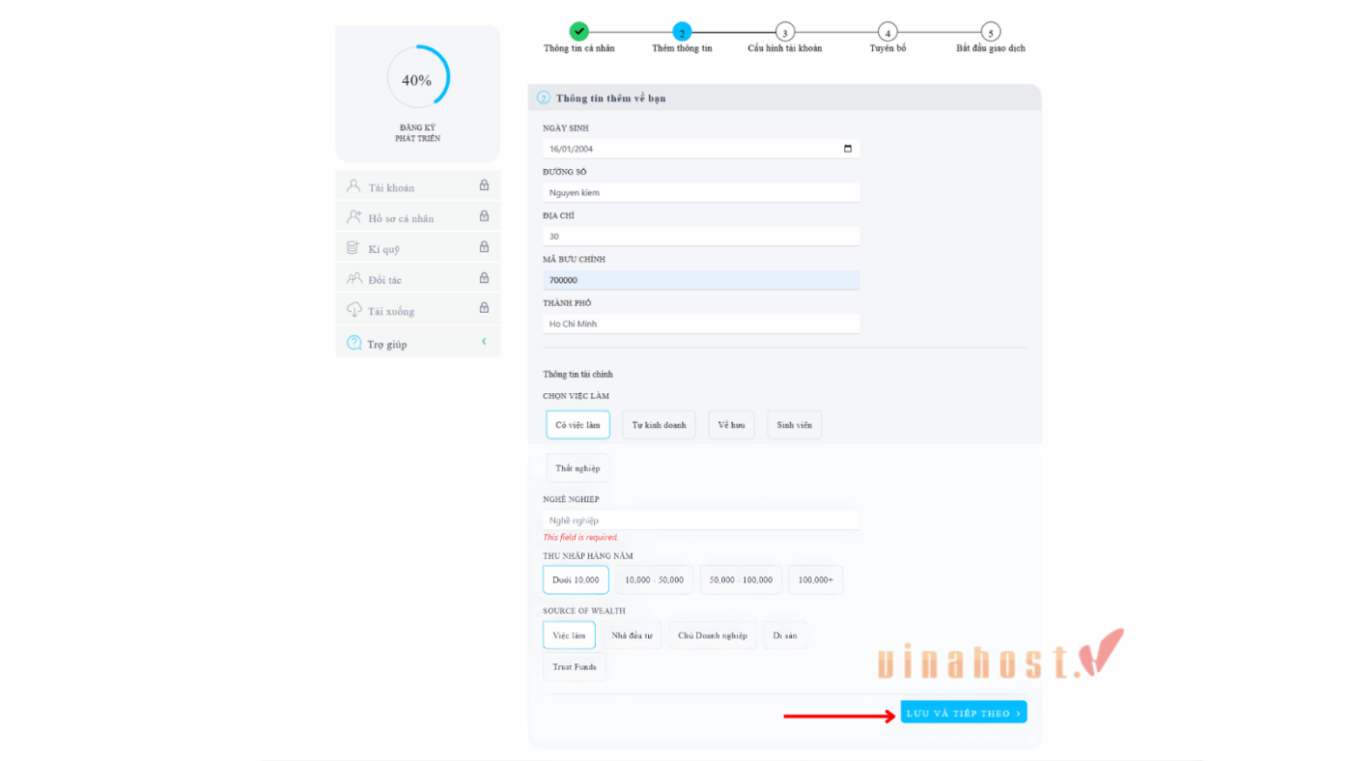Click the Kí quỹ coins icon
Image resolution: width=1352 pixels, height=761 pixels.
(353, 248)
